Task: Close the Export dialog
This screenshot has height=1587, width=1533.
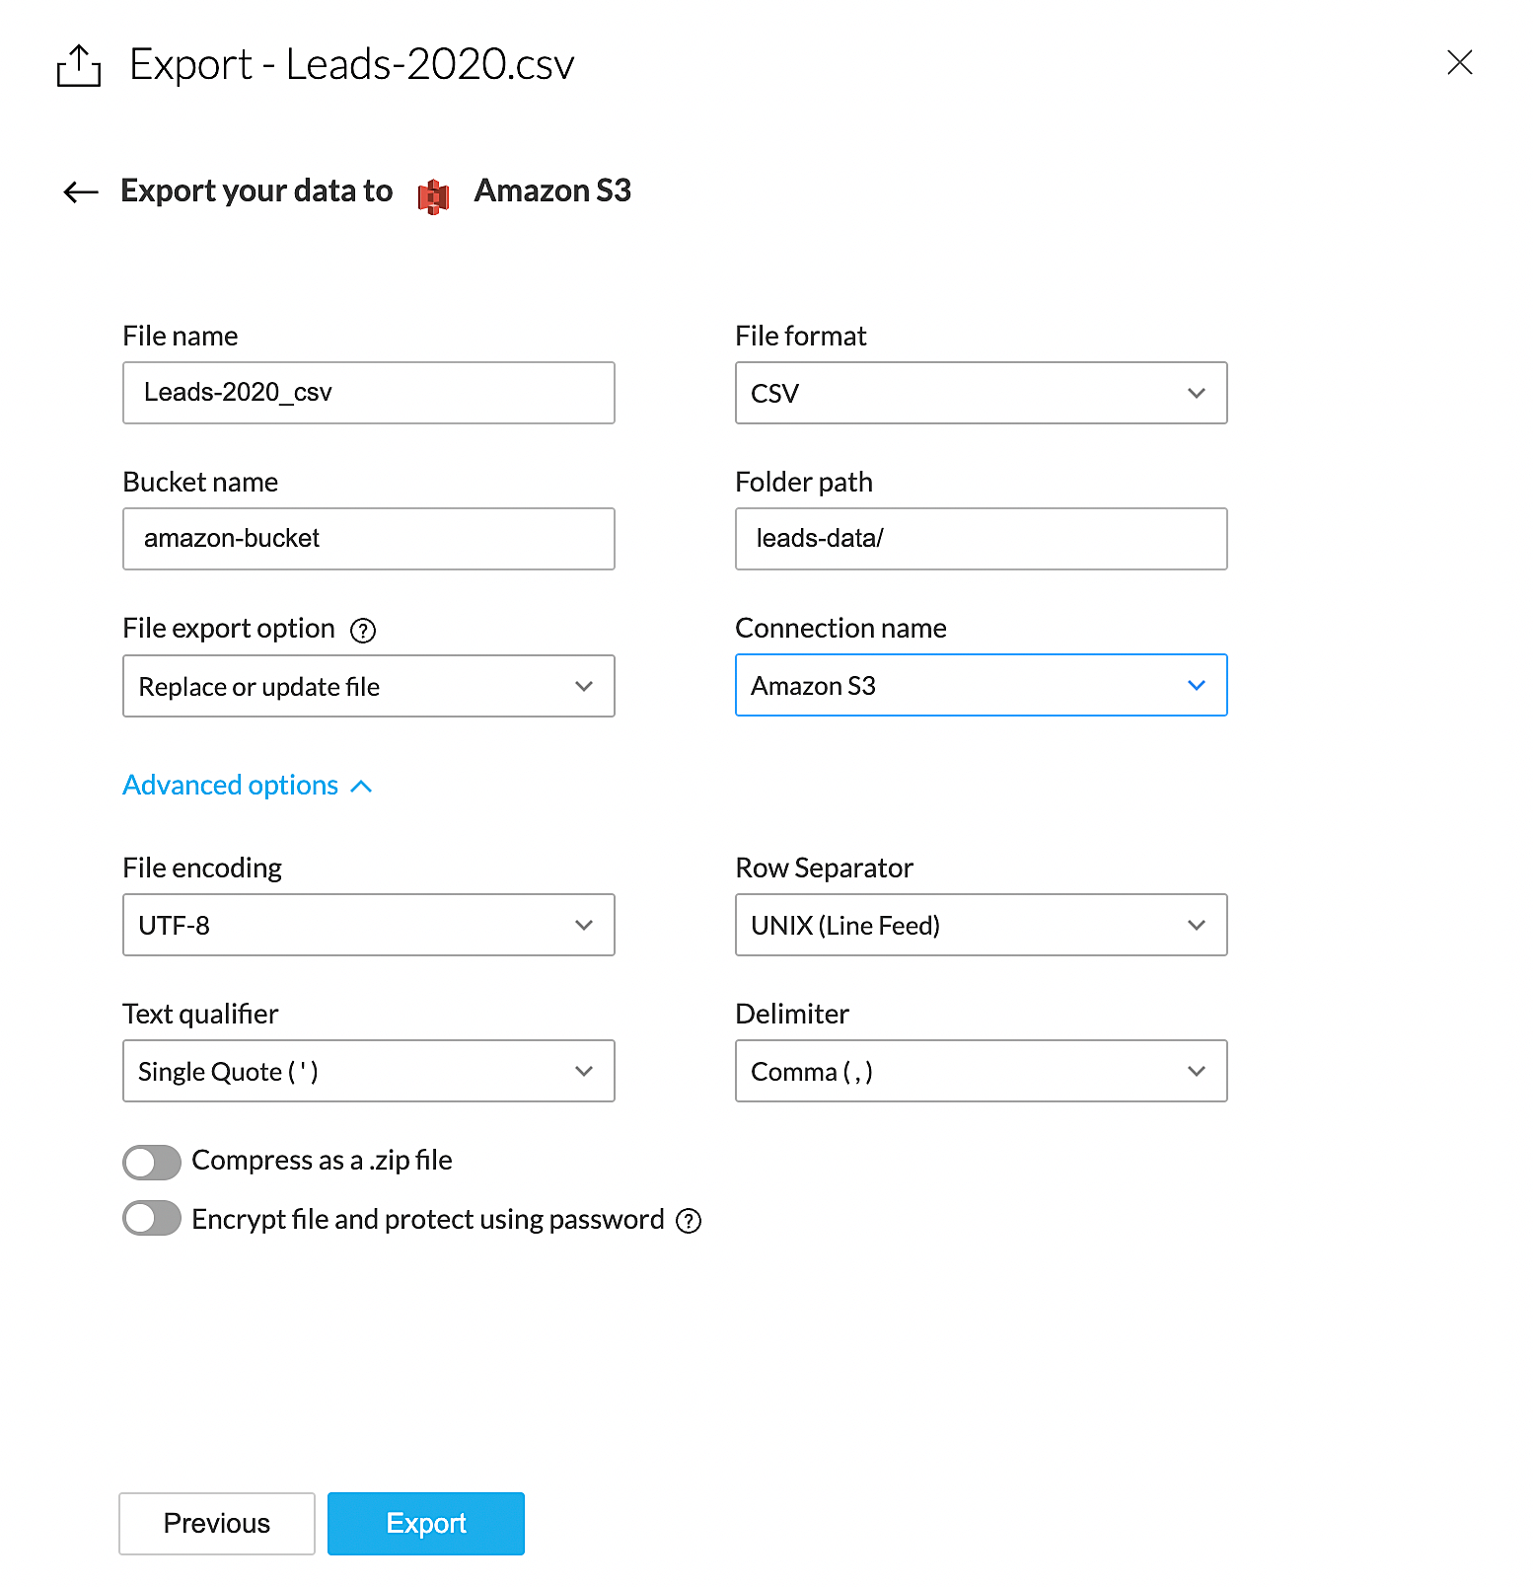Action: [1459, 63]
